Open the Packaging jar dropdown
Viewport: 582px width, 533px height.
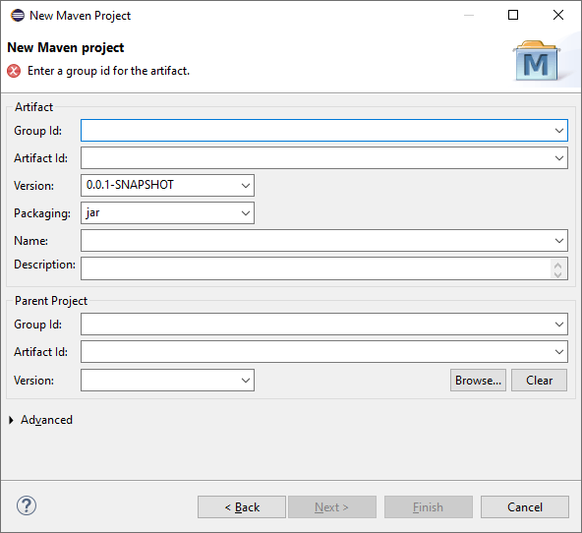[246, 213]
